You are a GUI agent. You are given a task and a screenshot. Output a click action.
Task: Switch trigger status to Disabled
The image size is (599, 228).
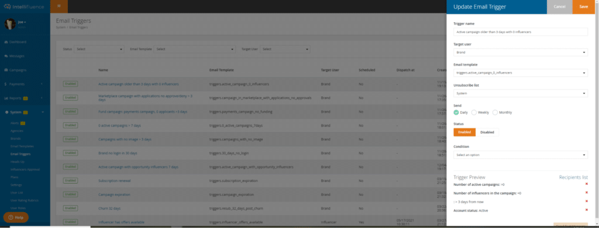[487, 132]
